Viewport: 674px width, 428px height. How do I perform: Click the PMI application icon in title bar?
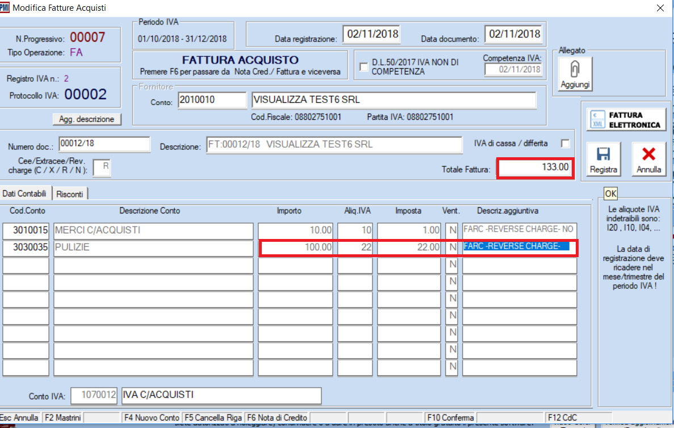click(x=5, y=8)
